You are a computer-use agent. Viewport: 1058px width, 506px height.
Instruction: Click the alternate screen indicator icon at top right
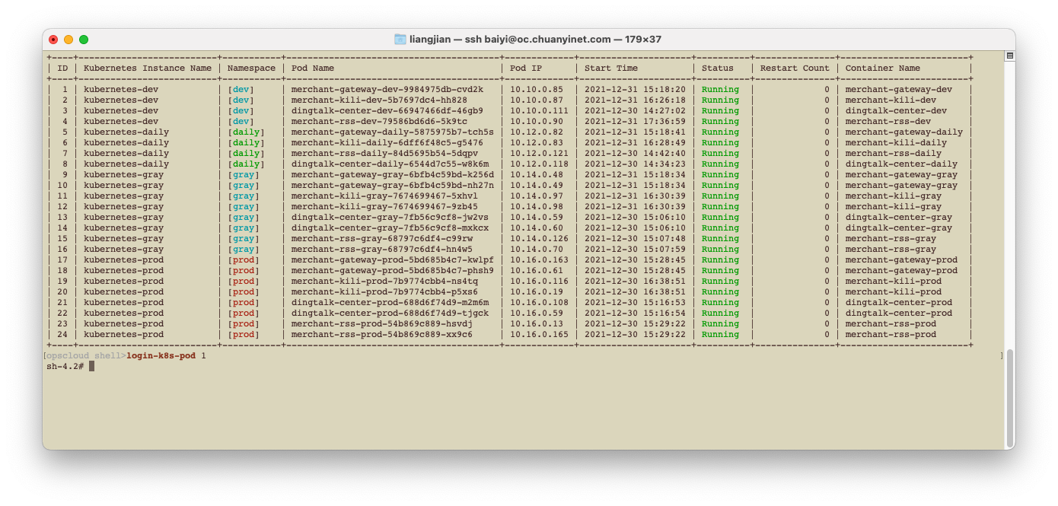point(1010,56)
